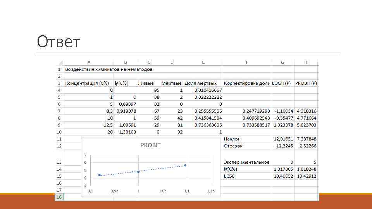Click the 'Отрезок' label cell

tap(247, 146)
